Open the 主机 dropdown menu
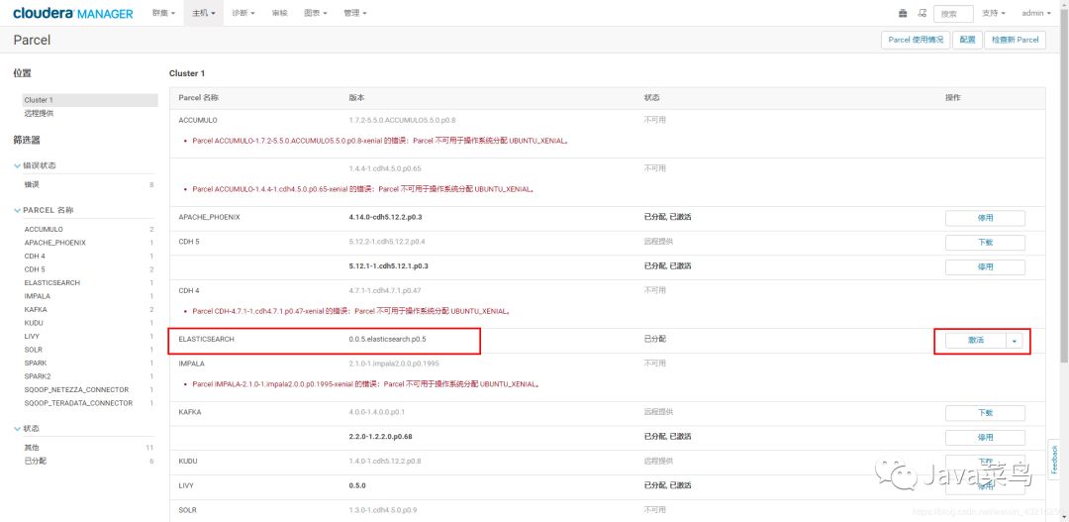 coord(203,13)
